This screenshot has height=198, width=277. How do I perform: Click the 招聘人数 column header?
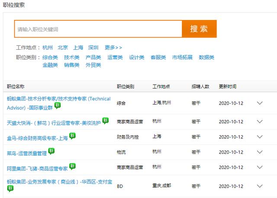point(200,86)
